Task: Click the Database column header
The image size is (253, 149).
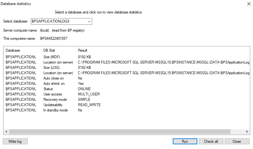Action: [22, 50]
